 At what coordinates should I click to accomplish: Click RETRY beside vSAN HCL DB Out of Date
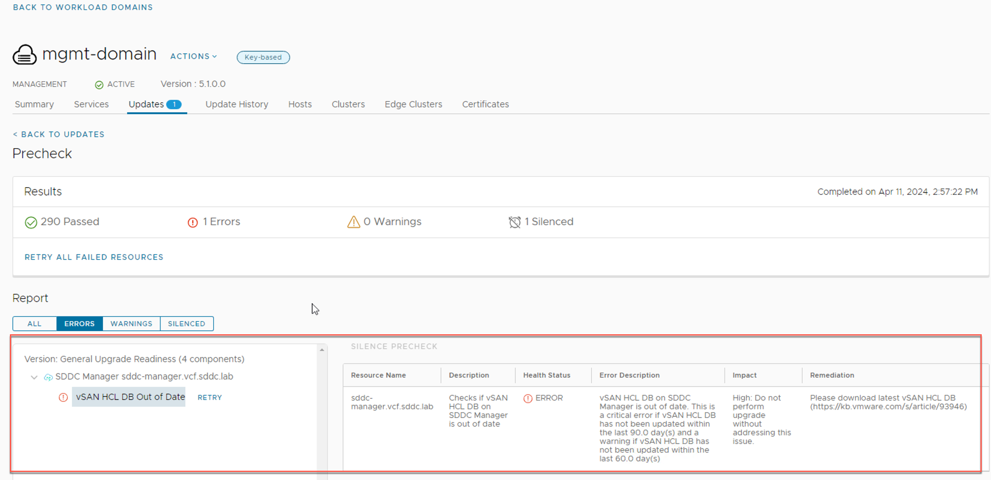[209, 398]
